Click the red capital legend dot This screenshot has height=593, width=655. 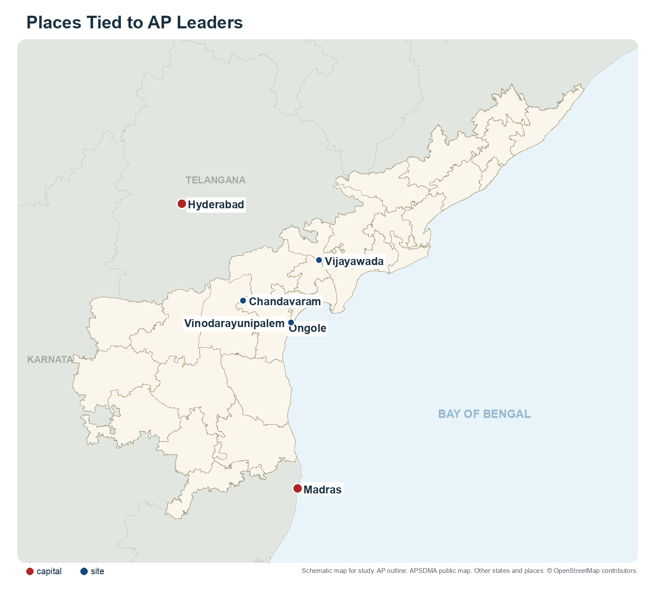coord(30,572)
